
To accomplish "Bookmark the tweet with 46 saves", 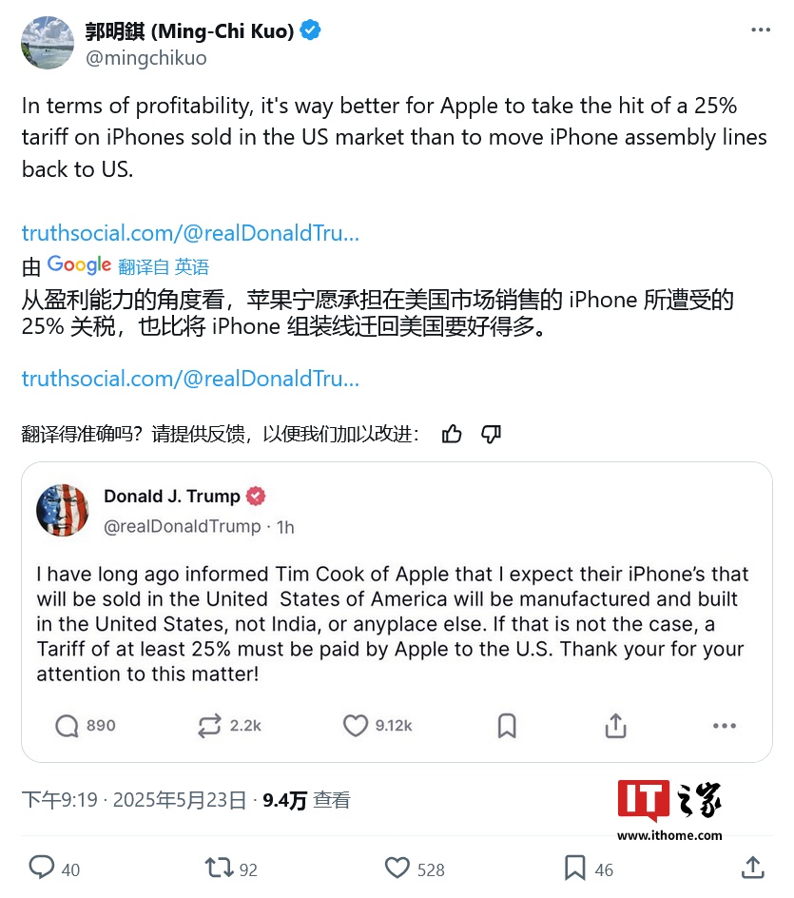I will (x=574, y=868).
